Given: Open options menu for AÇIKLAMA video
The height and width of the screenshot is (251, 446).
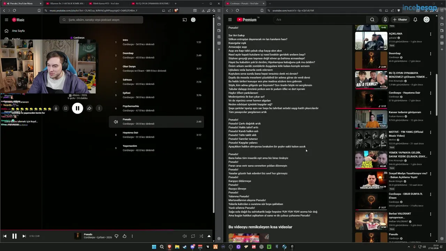Looking at the screenshot, I should click(x=431, y=34).
